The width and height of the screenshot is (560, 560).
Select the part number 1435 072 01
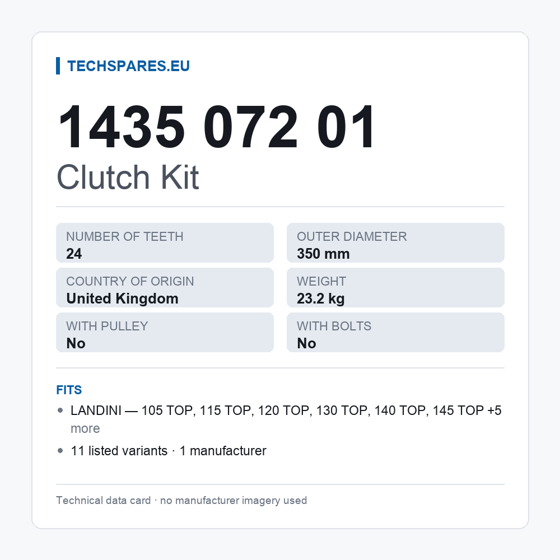tap(216, 127)
